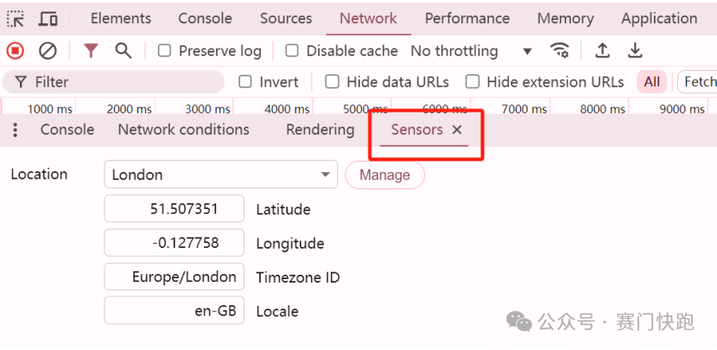Viewport: 717px width, 350px height.
Task: Open network search magnifier
Action: [x=124, y=51]
